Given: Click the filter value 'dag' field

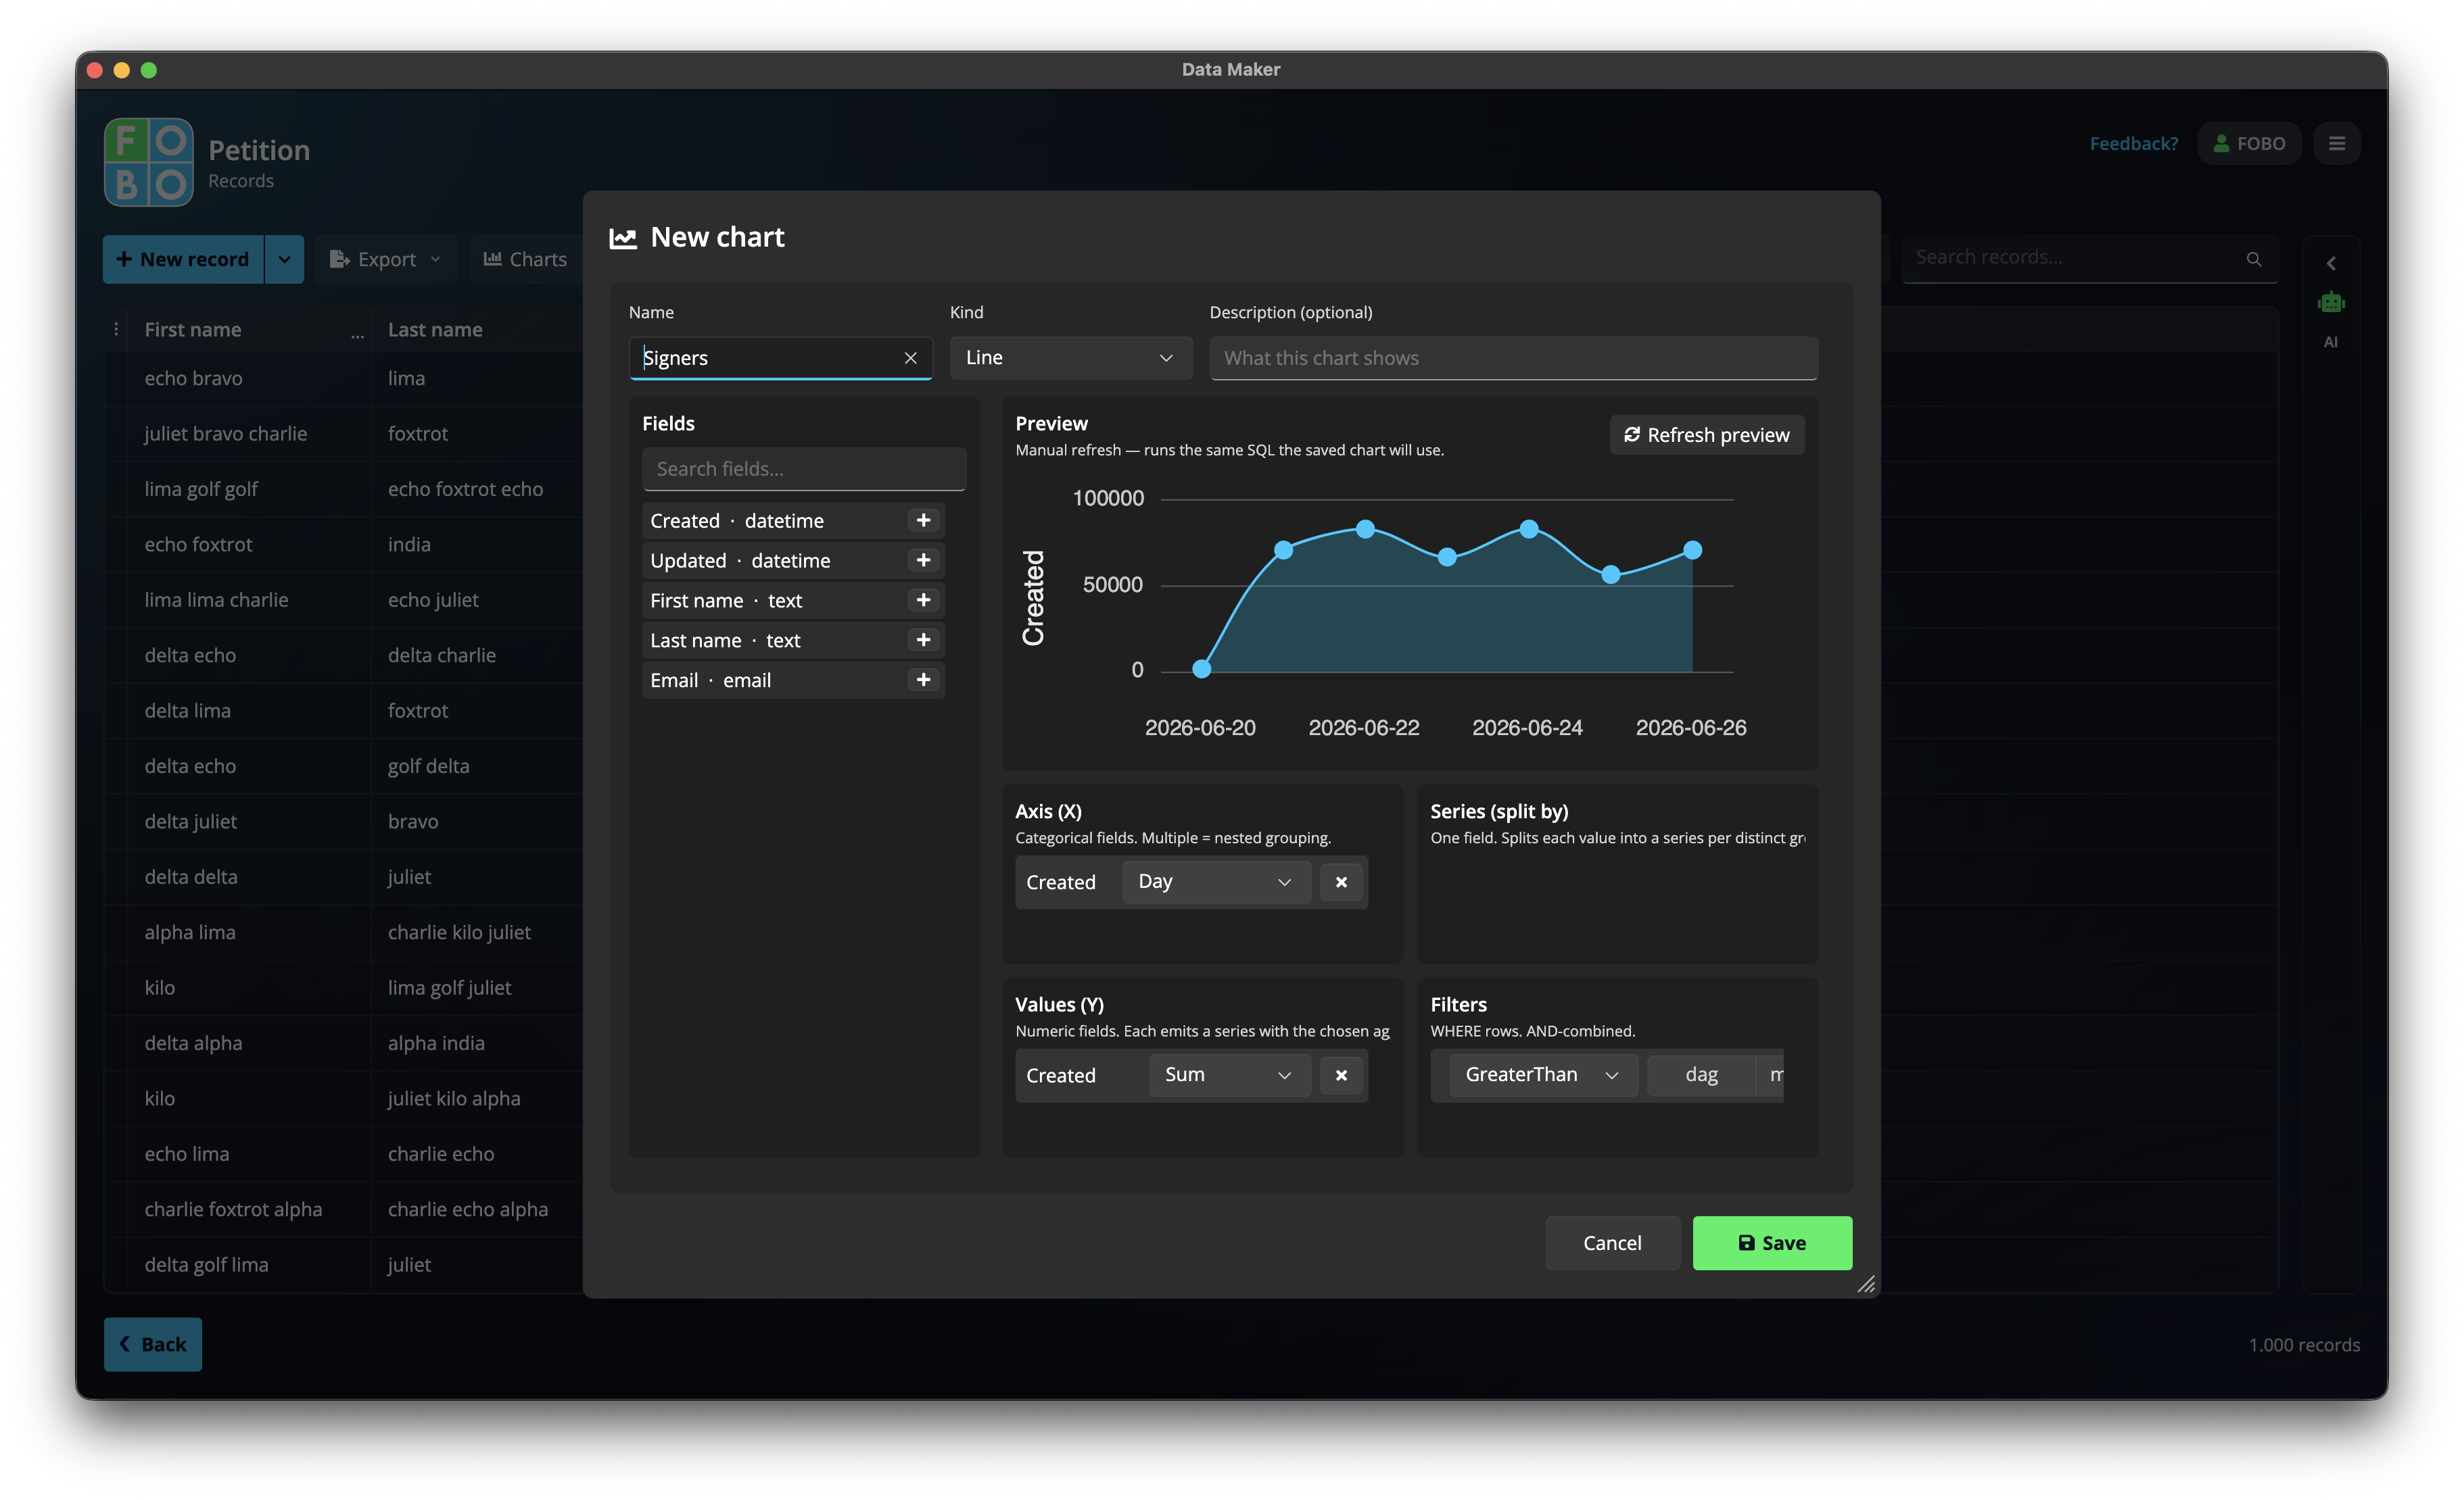Looking at the screenshot, I should (x=1701, y=1075).
